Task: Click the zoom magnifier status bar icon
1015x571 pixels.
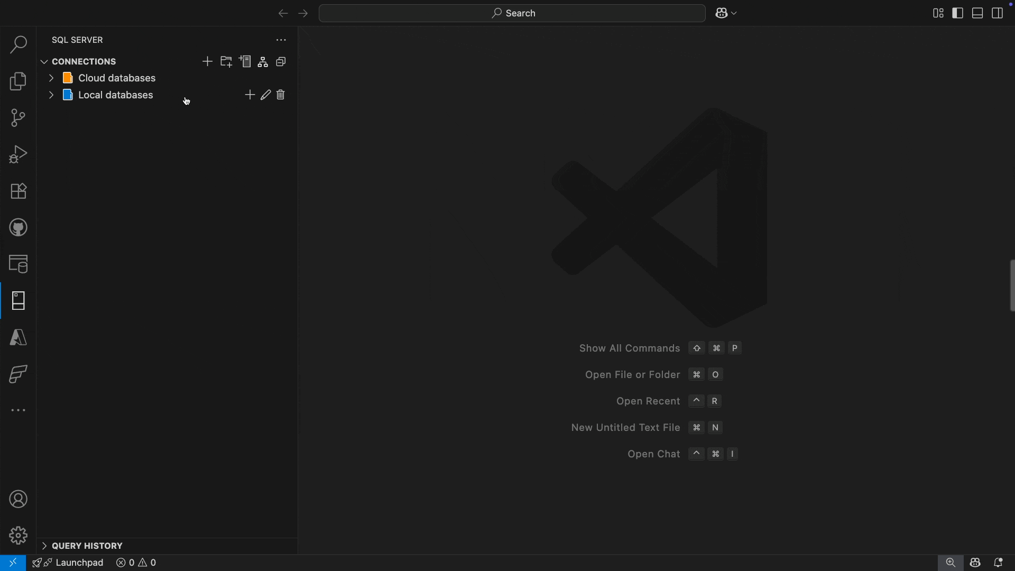Action: [x=951, y=563]
